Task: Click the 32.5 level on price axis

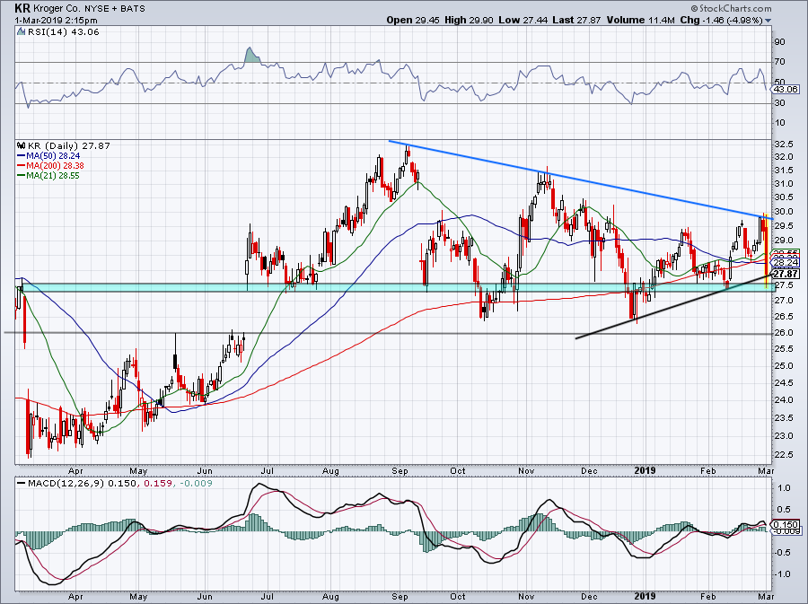Action: tap(784, 144)
